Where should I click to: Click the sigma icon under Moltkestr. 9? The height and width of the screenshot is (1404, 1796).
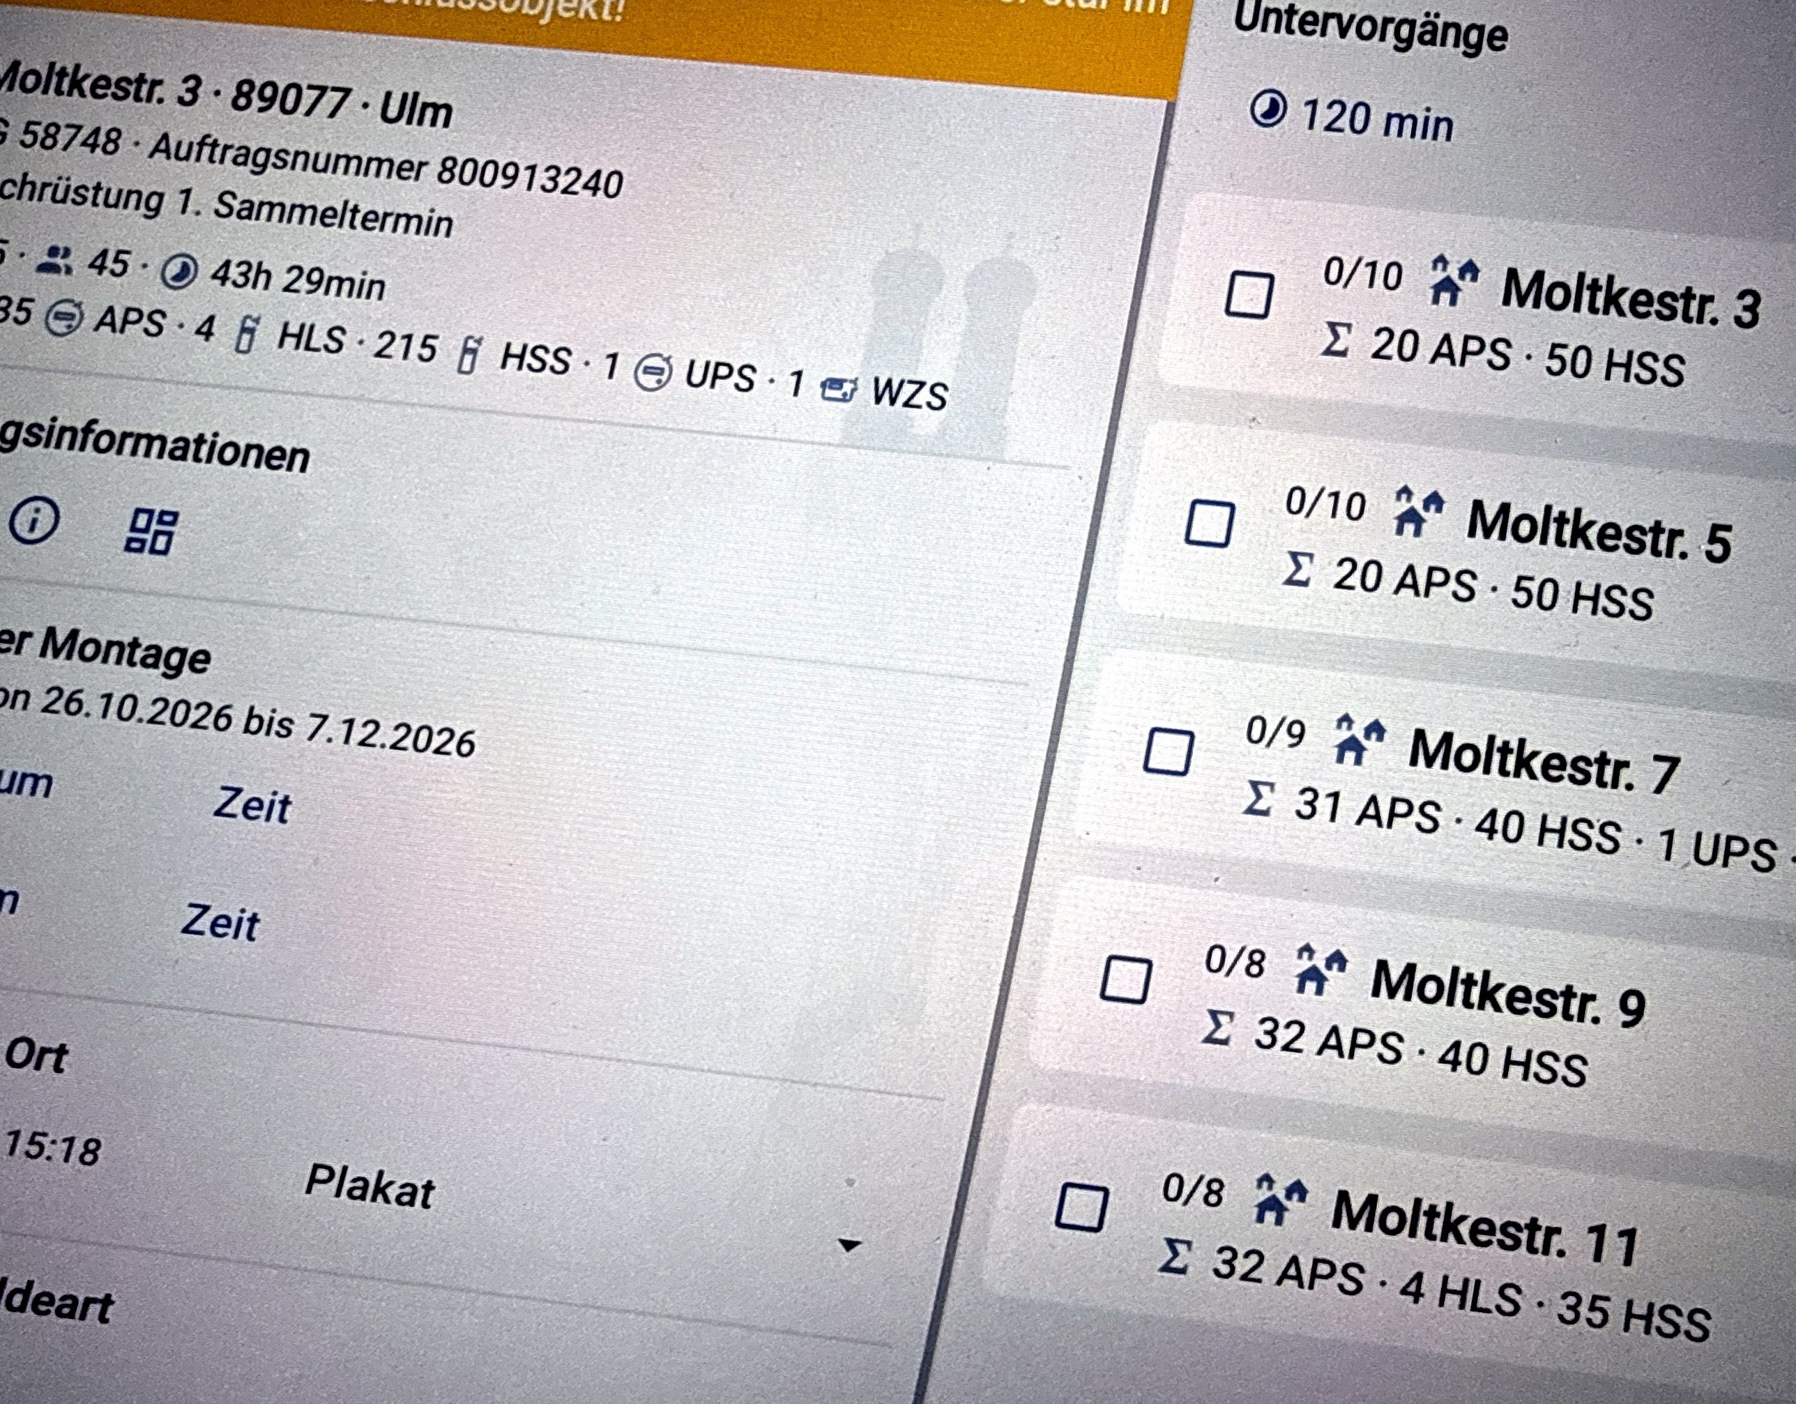1218,1028
